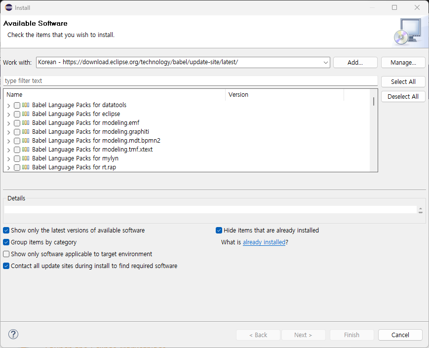The image size is (429, 348).
Task: Click the modeling.mdt.bpmn2 category icon
Action: coord(26,140)
